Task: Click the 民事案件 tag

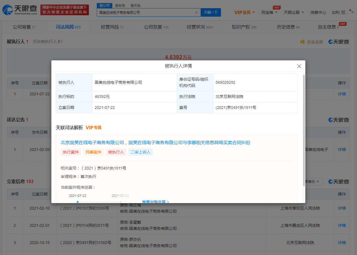Action: pos(93,152)
